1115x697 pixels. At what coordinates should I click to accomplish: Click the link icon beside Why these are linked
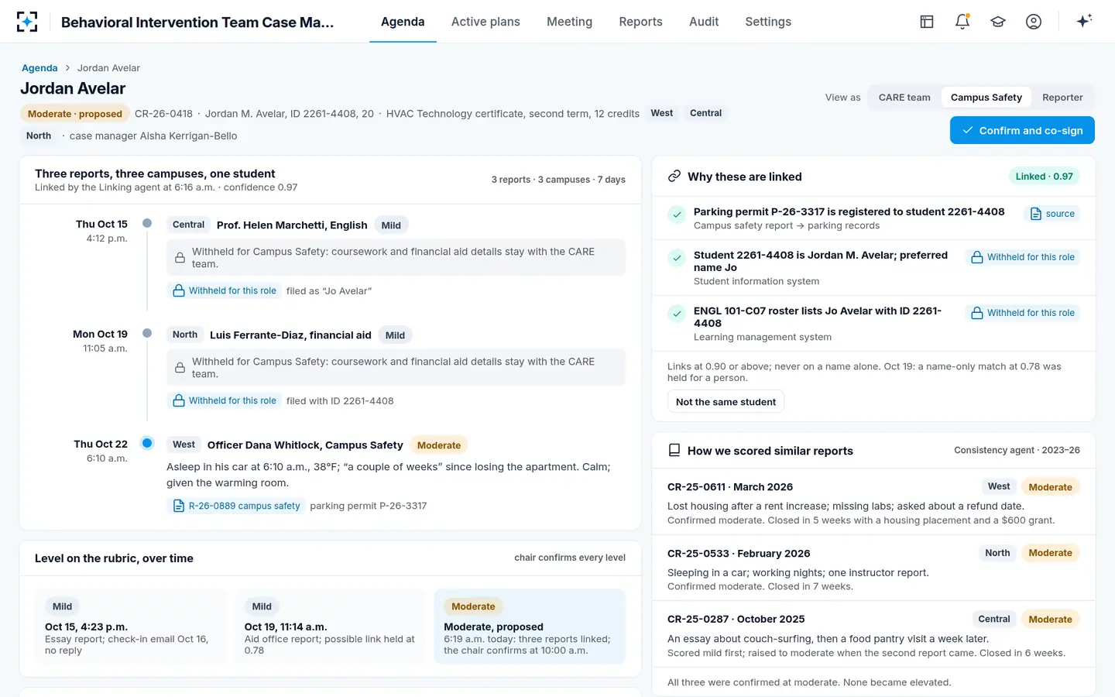click(x=674, y=177)
